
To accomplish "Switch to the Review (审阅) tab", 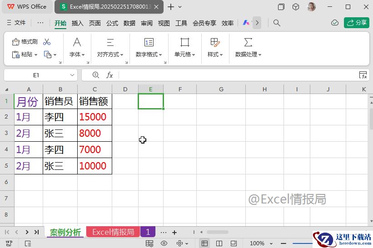I will [147, 23].
